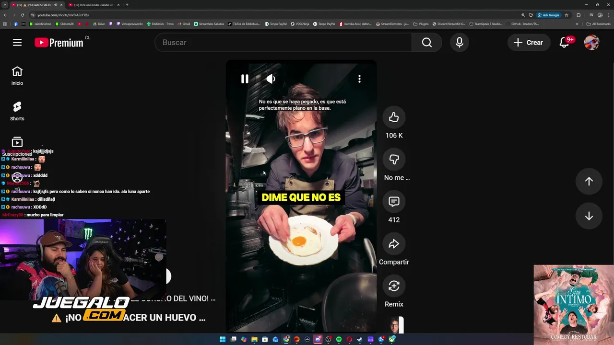Expand the tab search chevron
This screenshot has width=614, height=345.
pos(4,5)
